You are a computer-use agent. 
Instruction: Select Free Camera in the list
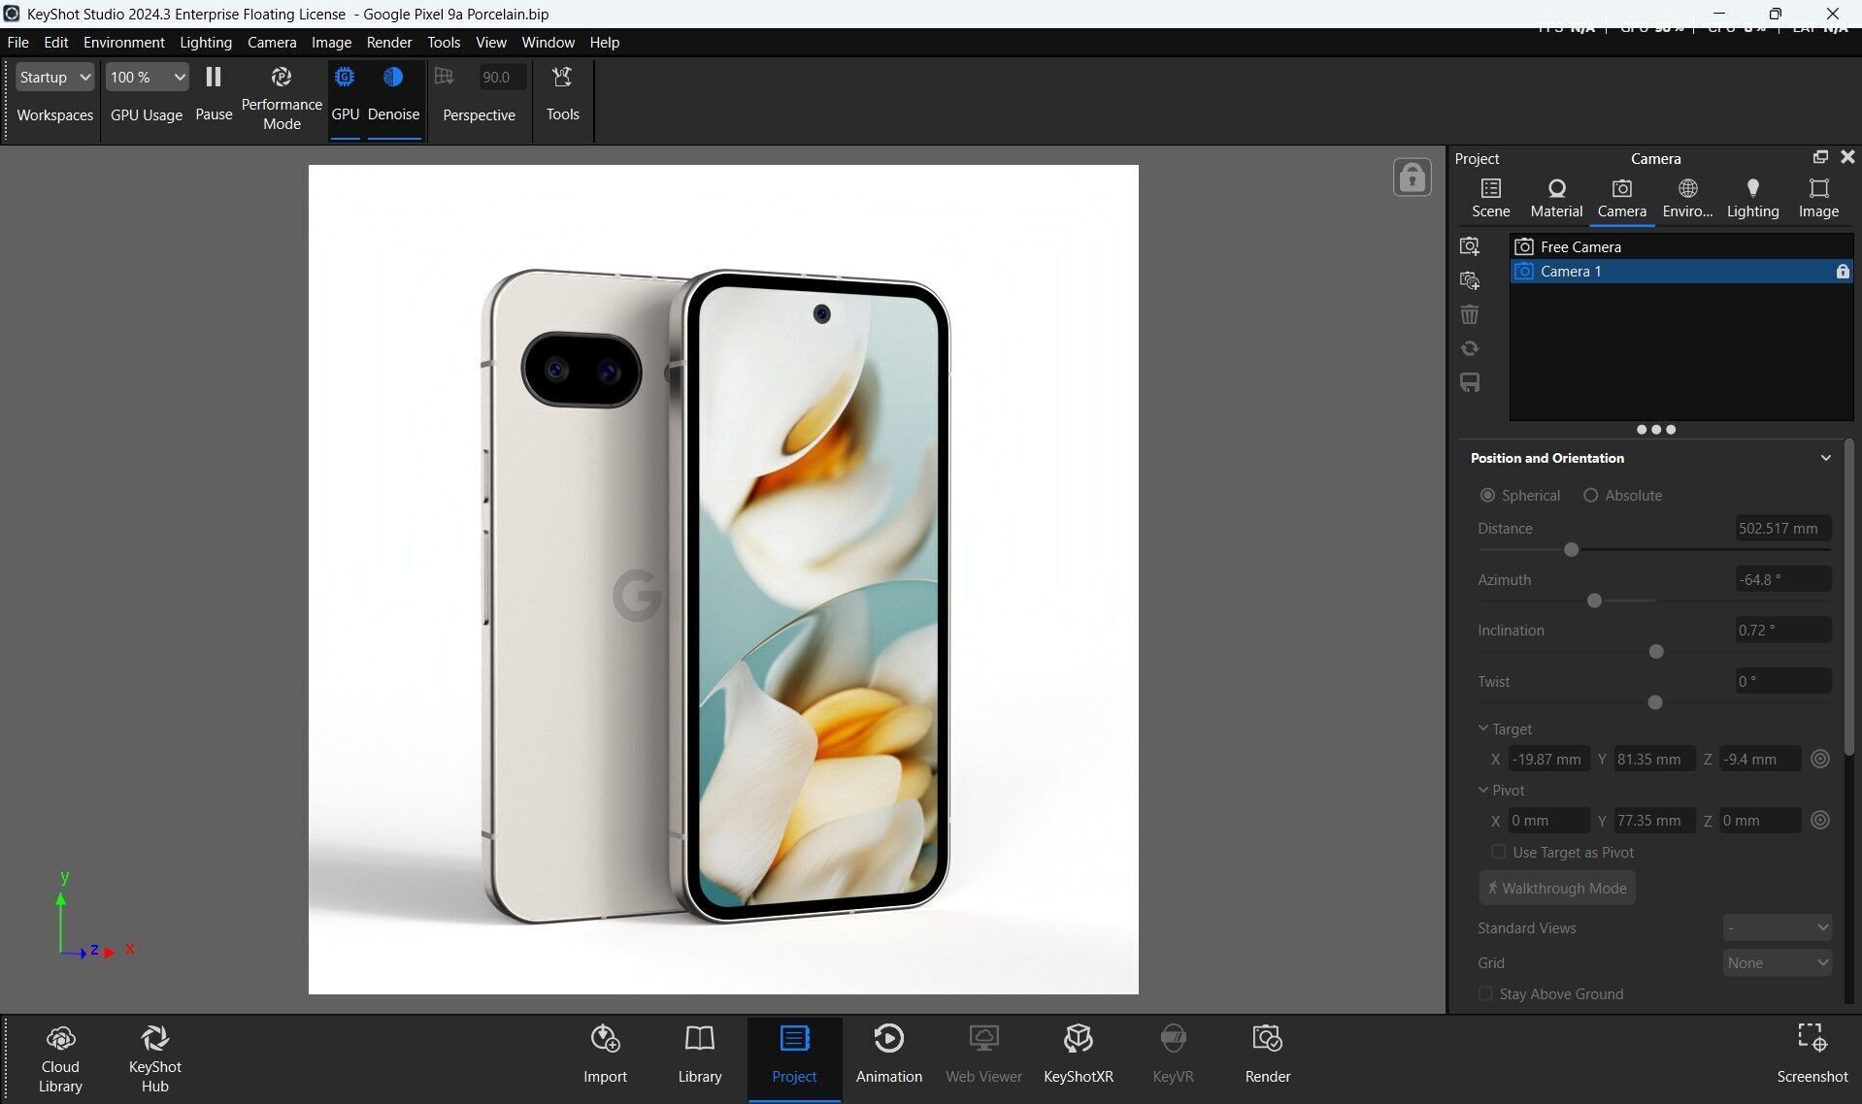[x=1681, y=246]
